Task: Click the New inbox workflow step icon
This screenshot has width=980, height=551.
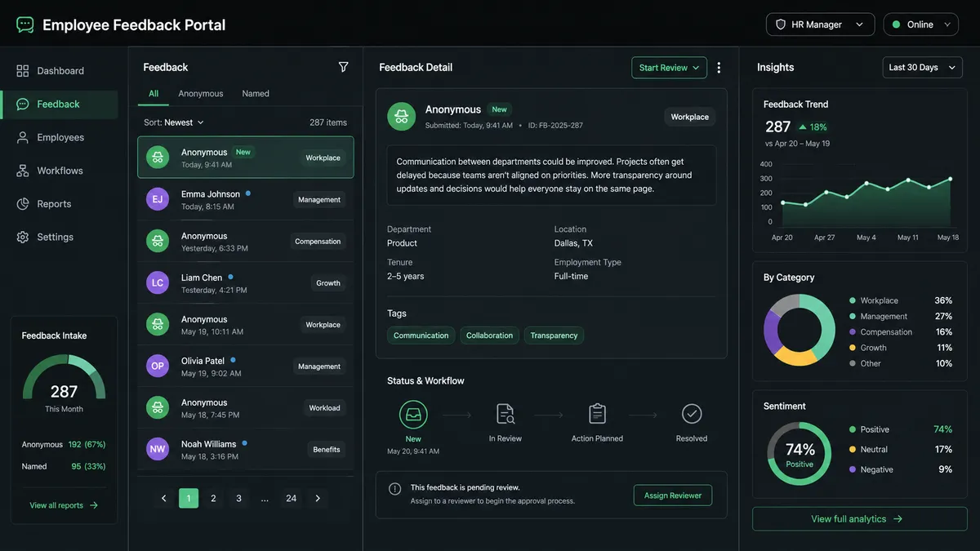Action: (x=413, y=415)
